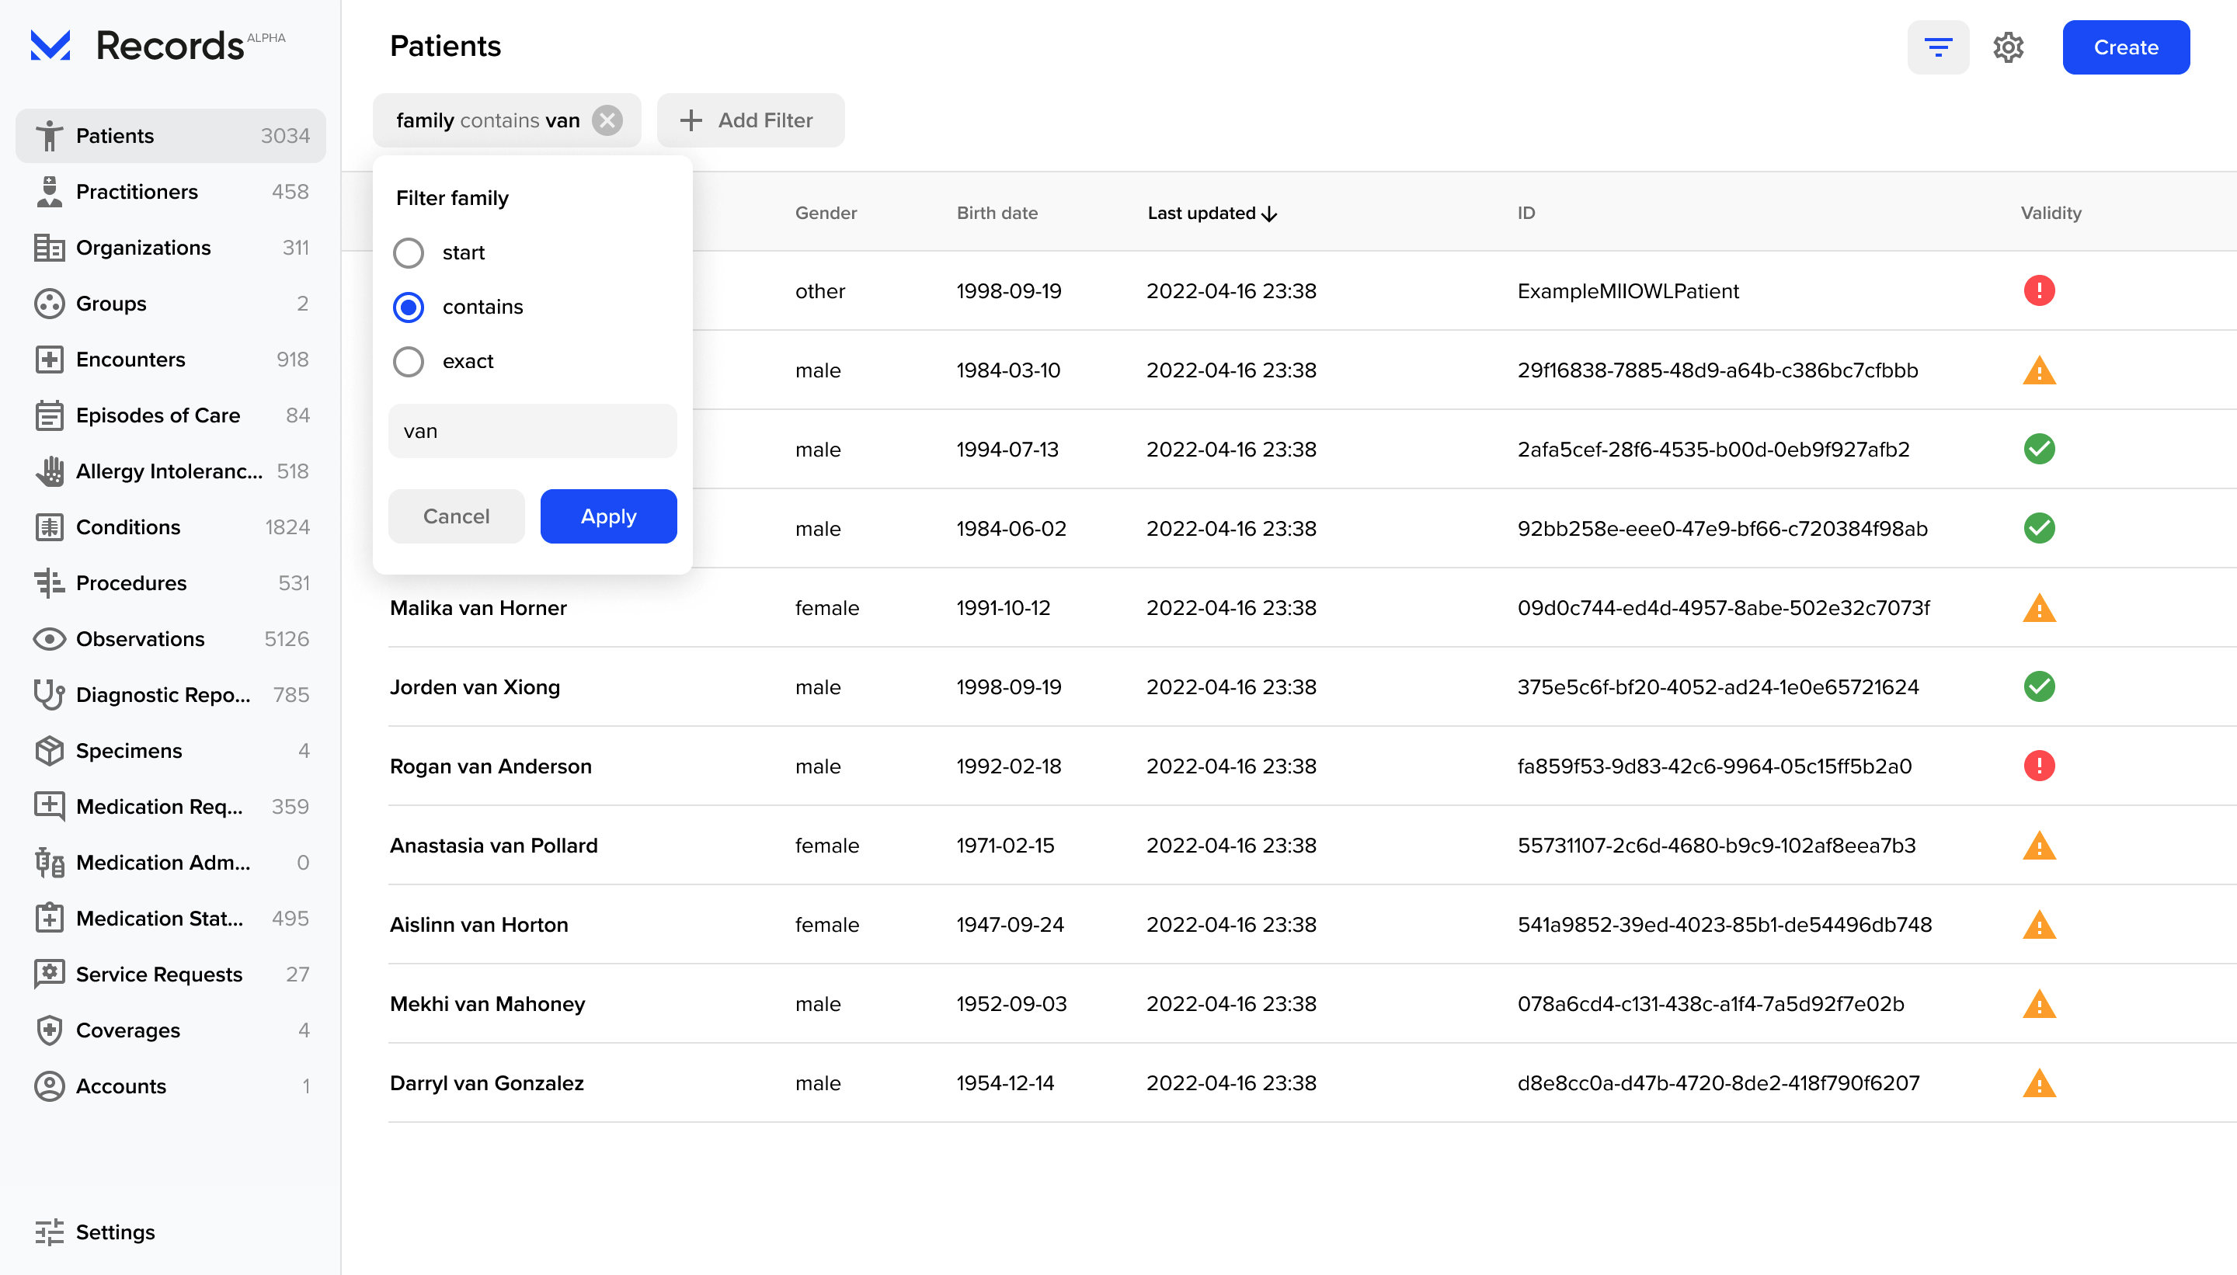The height and width of the screenshot is (1275, 2237).
Task: Open Encounters in the sidebar
Action: click(x=171, y=360)
